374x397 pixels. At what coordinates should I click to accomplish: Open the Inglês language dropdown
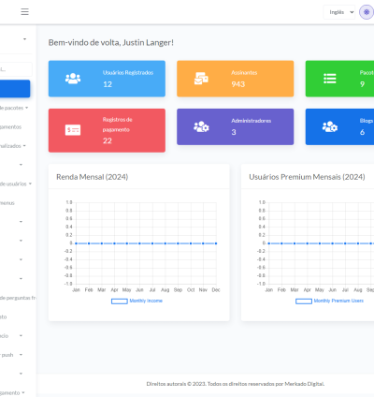[x=339, y=12]
